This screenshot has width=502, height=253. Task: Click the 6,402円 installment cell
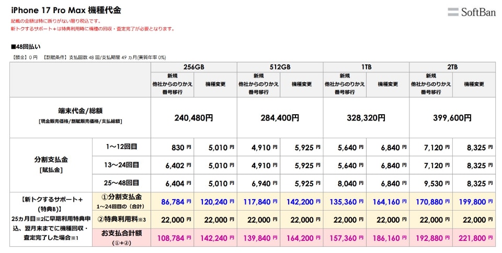click(172, 166)
